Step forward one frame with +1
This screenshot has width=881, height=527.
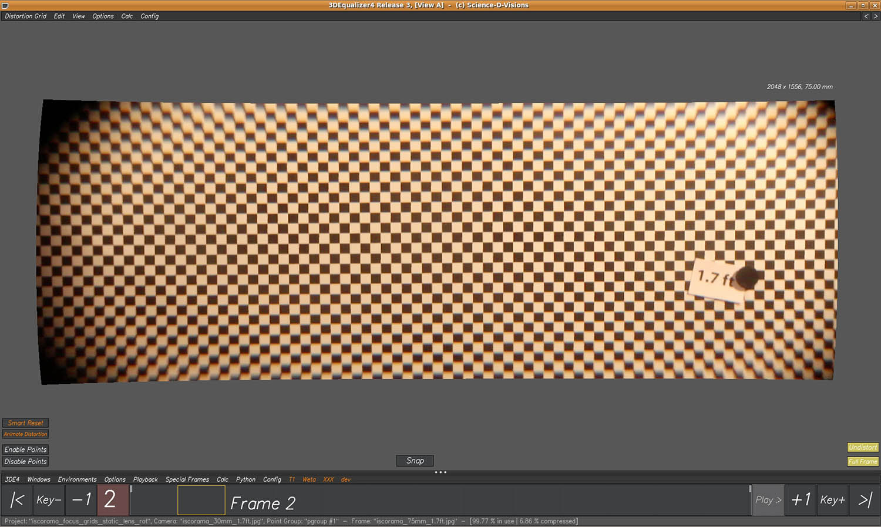tap(801, 500)
